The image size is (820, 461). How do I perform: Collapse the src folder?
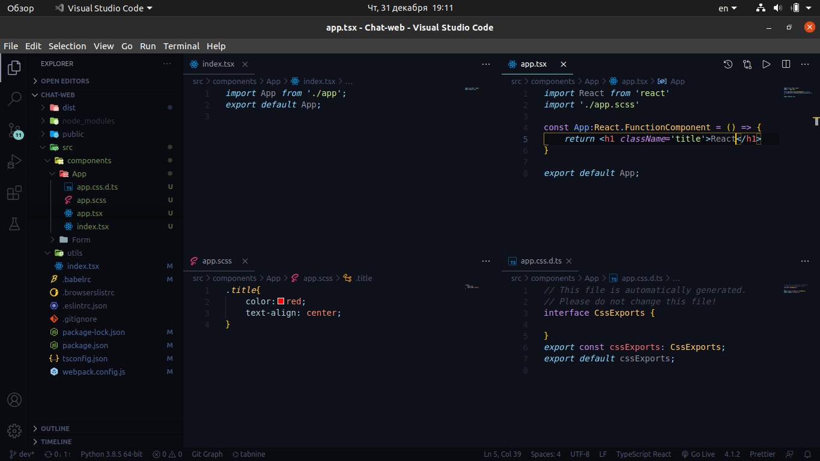[x=105, y=148]
